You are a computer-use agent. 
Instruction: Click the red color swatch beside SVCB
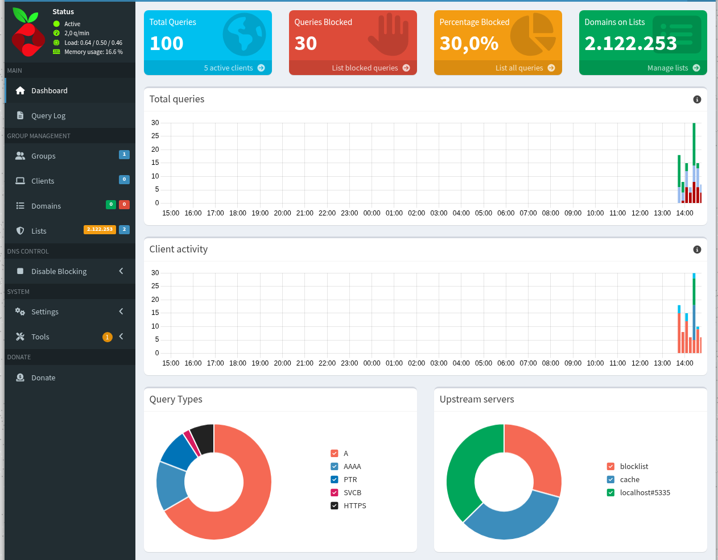(x=333, y=492)
